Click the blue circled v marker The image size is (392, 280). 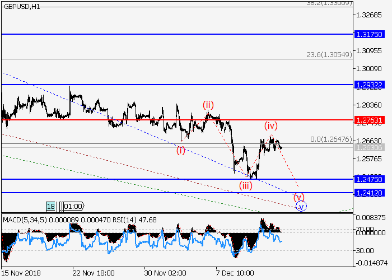coord(302,206)
